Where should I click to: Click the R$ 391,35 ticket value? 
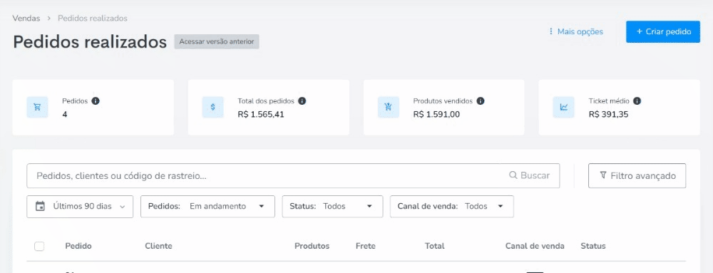(608, 115)
